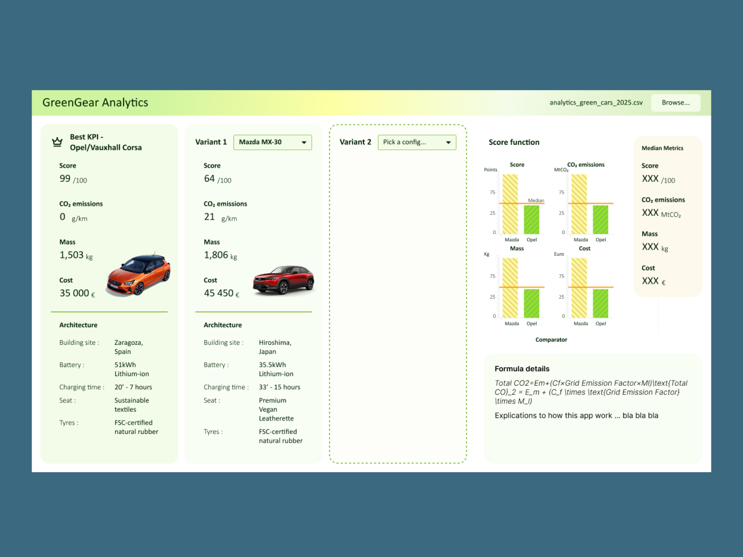The width and height of the screenshot is (743, 557).
Task: Expand the Variant 2 Pick a config dropdown
Action: [417, 142]
